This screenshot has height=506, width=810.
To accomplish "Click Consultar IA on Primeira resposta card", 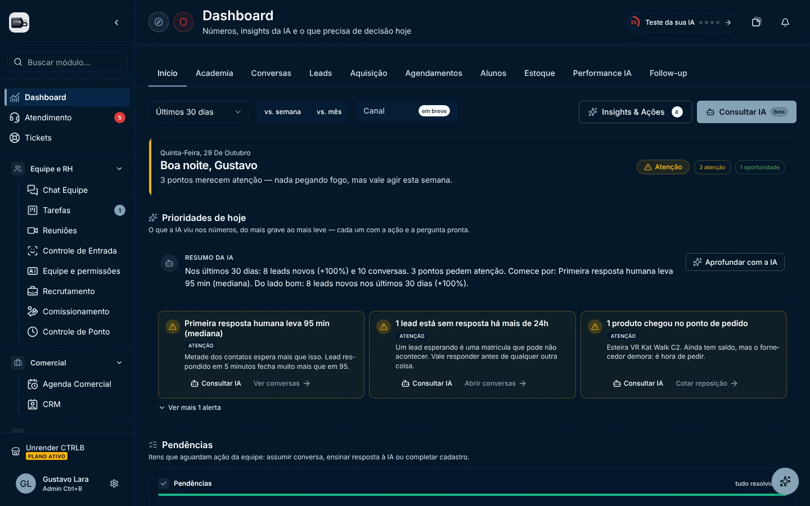I will click(216, 383).
